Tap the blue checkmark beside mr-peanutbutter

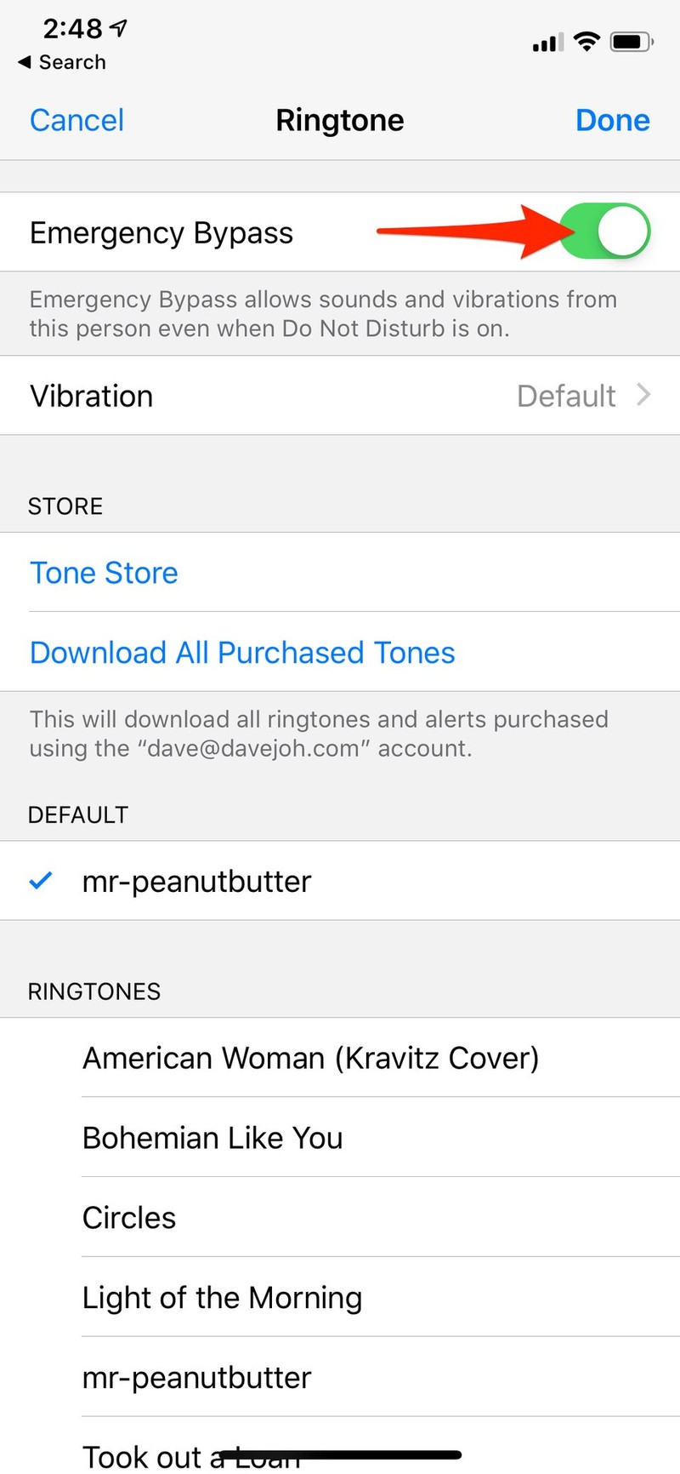click(x=41, y=881)
